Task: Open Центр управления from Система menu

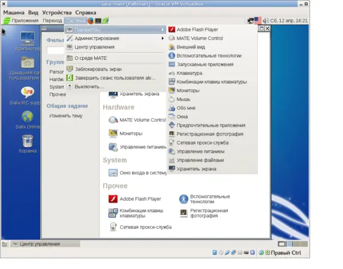Action: click(x=115, y=47)
